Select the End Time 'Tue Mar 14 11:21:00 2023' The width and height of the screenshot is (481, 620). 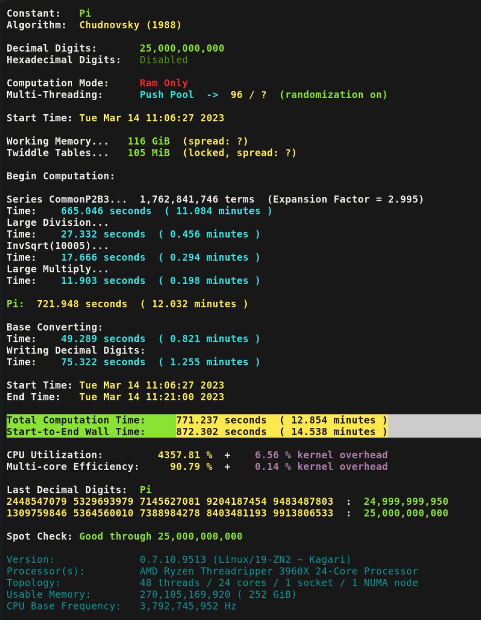coord(152,397)
